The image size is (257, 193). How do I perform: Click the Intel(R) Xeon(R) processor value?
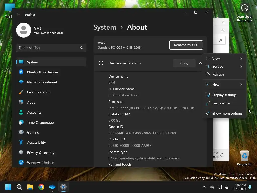point(151,108)
